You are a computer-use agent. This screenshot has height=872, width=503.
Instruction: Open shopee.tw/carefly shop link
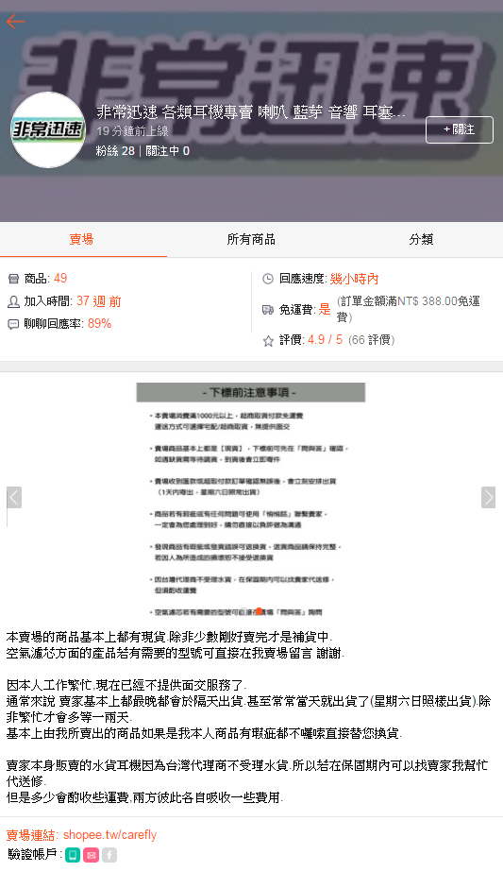[x=110, y=835]
